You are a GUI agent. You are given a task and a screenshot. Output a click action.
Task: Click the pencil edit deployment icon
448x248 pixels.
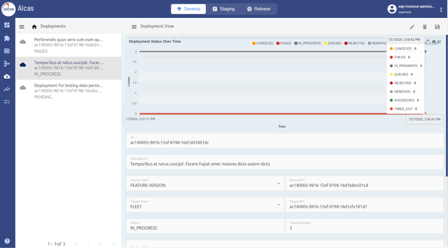coord(412,27)
